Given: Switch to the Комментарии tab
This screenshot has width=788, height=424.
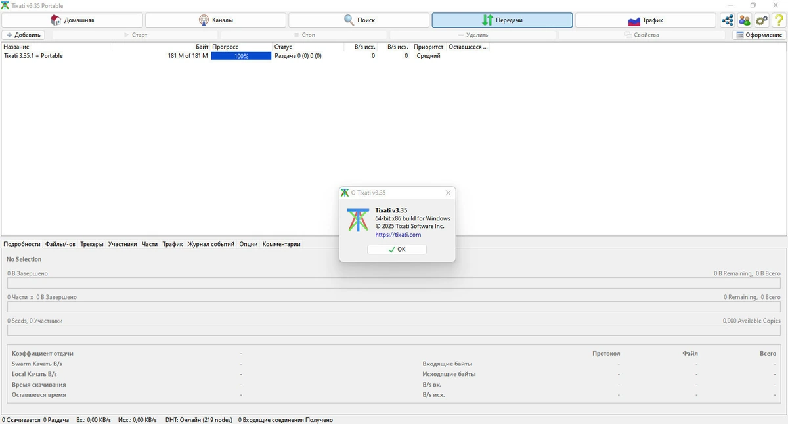Looking at the screenshot, I should (281, 244).
